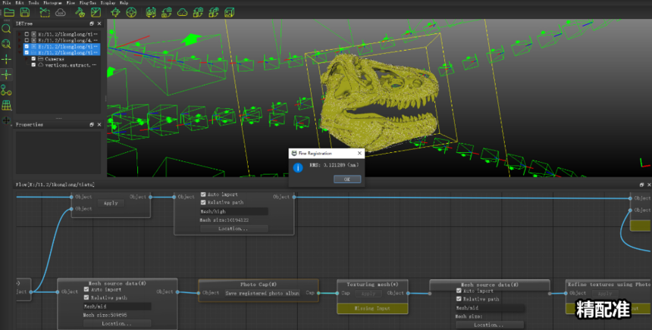Viewport: 652px width, 330px height.
Task: Close the Fine Registration dialog with X
Action: tap(359, 153)
